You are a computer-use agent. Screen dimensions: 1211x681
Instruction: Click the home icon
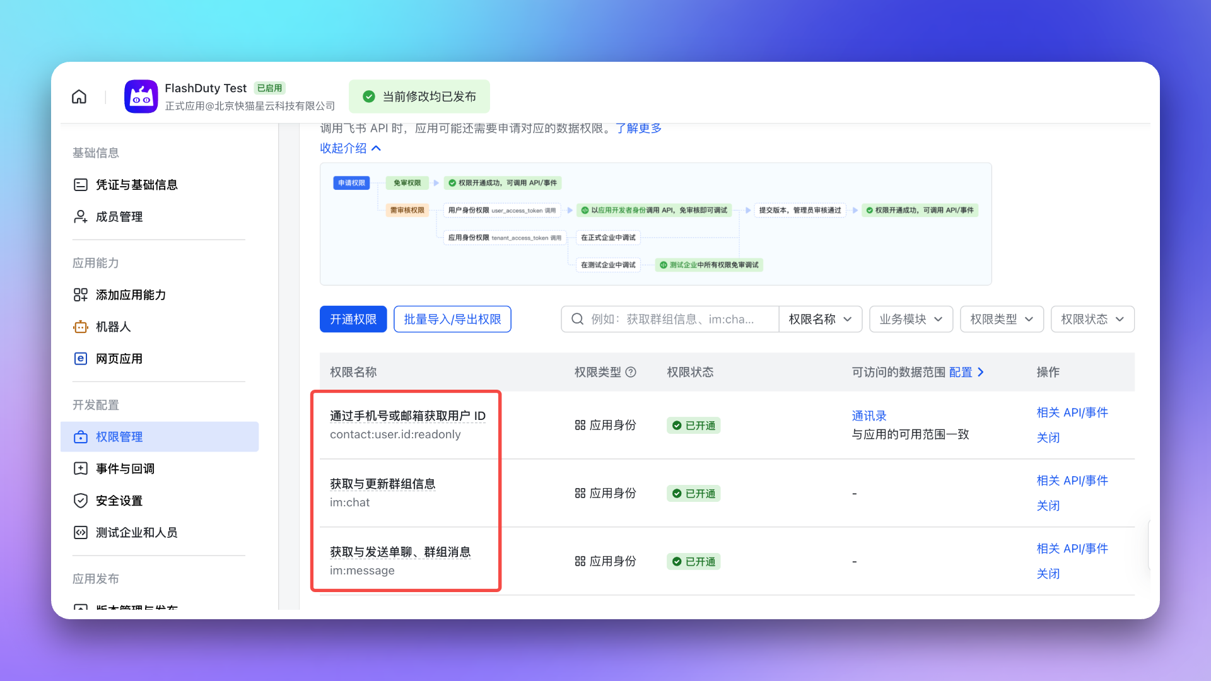pyautogui.click(x=79, y=96)
